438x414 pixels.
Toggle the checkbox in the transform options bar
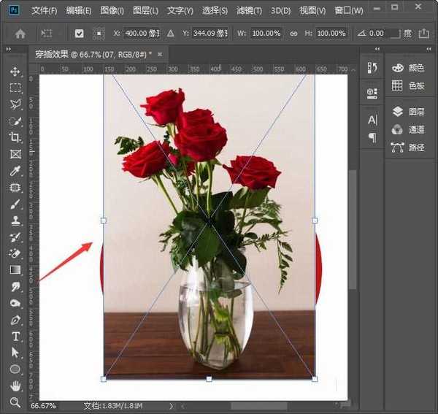pyautogui.click(x=80, y=34)
